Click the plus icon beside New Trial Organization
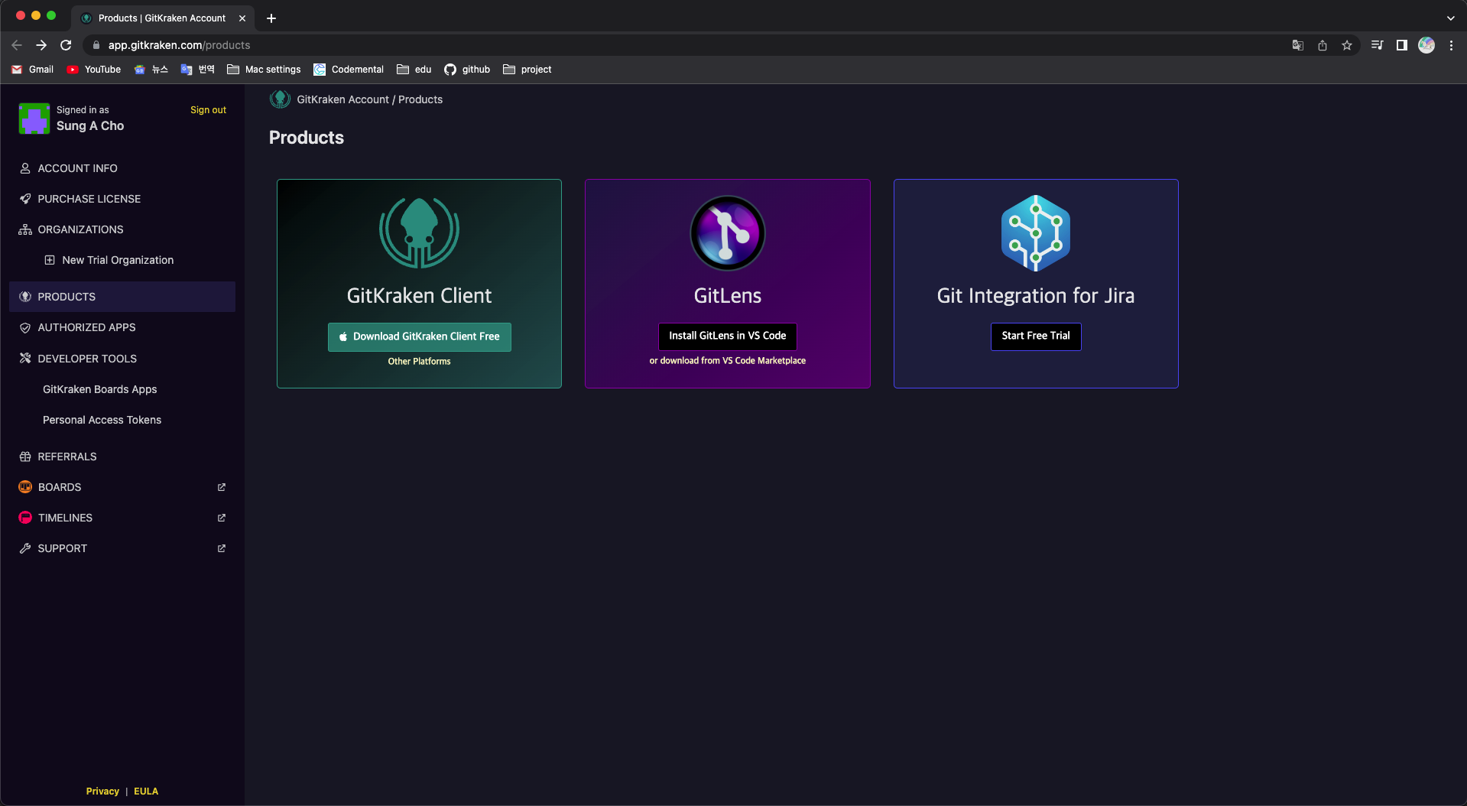This screenshot has height=806, width=1467. 50,260
